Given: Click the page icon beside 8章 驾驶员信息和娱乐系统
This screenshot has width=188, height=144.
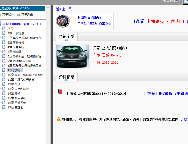Looking at the screenshot, I should click(x=4, y=65).
